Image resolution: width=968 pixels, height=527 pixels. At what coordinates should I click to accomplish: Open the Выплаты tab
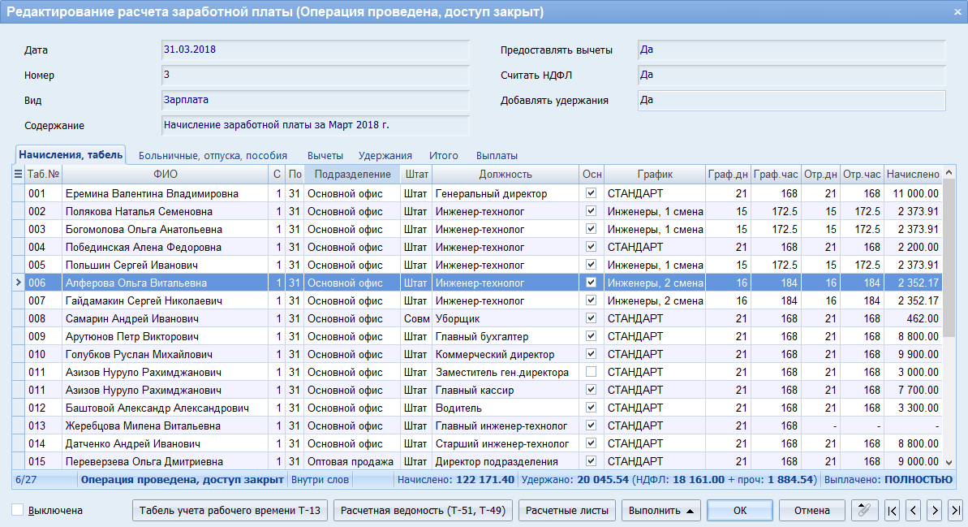(497, 155)
